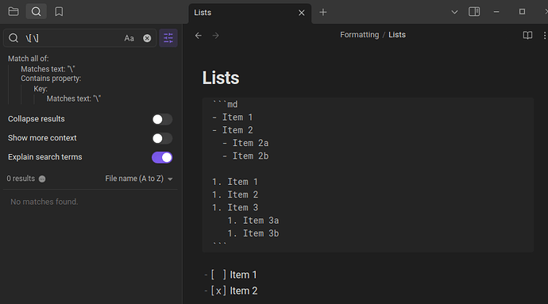The height and width of the screenshot is (304, 548).
Task: Toggle the Match case Aa button
Action: [129, 38]
